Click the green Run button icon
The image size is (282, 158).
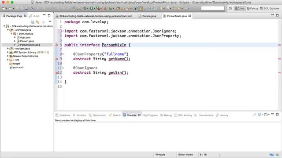pos(91,8)
